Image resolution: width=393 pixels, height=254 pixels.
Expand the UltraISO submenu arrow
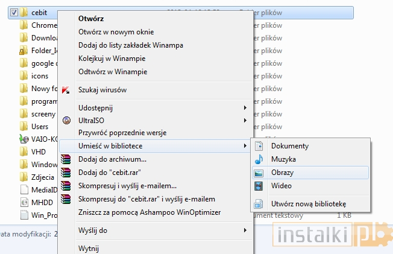(x=245, y=121)
